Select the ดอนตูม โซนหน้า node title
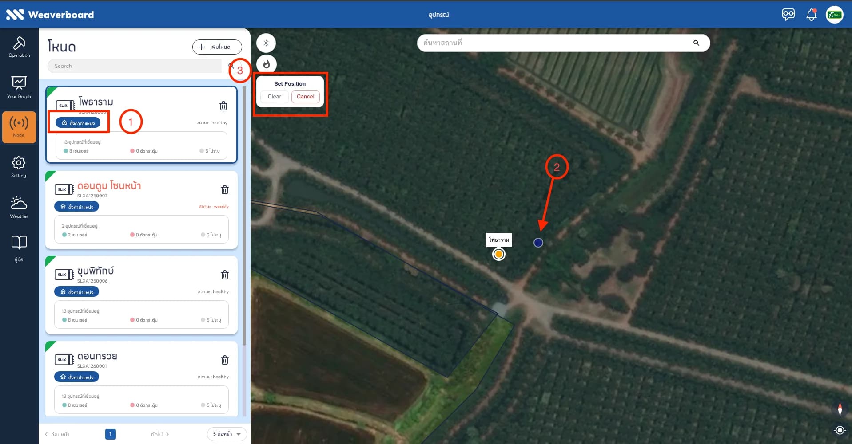Screen dimensions: 852x444 coord(109,185)
